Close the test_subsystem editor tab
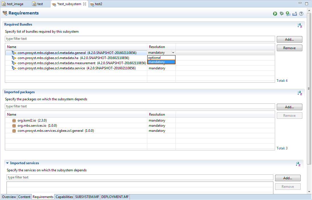Image resolution: width=312 pixels, height=200 pixels. pyautogui.click(x=85, y=4)
